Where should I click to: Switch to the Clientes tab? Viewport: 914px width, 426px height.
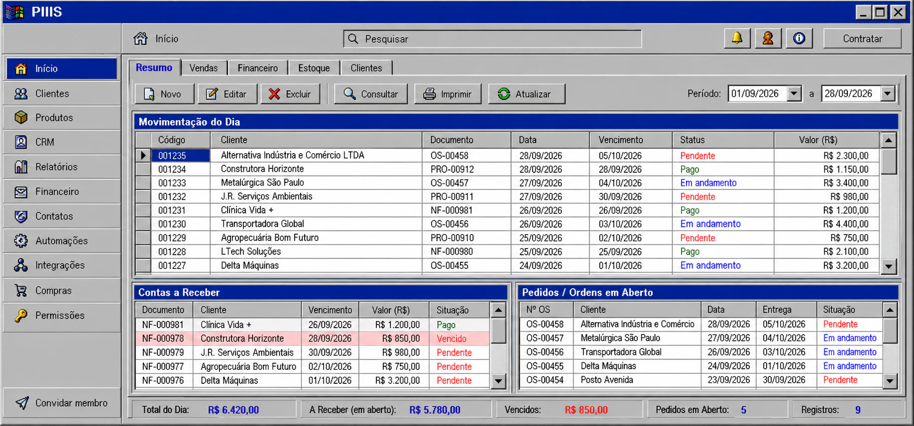(x=366, y=68)
